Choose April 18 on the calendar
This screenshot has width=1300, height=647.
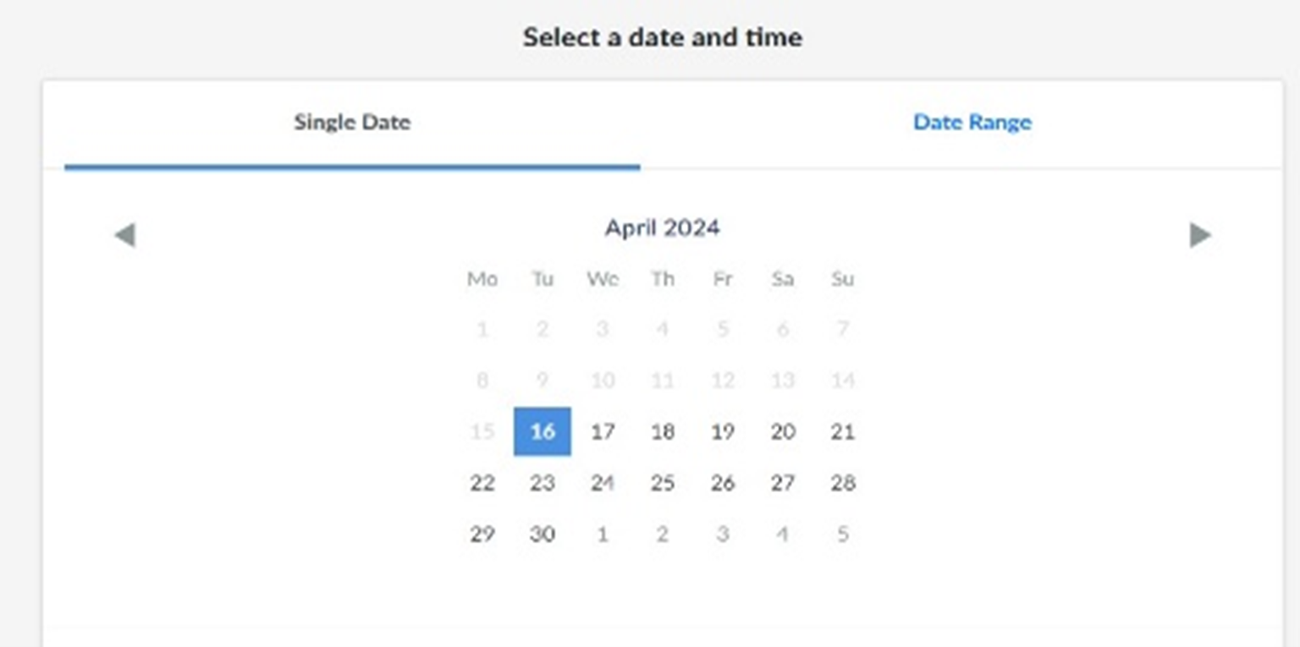(x=663, y=431)
